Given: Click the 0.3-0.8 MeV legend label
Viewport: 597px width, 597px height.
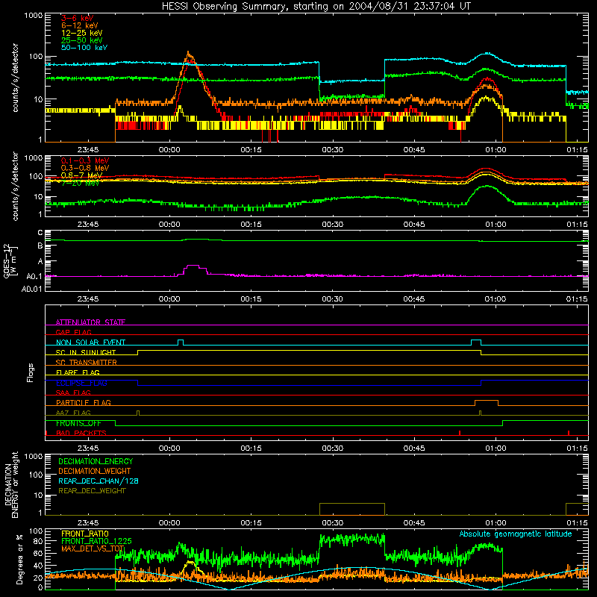Looking at the screenshot, I should click(85, 168).
